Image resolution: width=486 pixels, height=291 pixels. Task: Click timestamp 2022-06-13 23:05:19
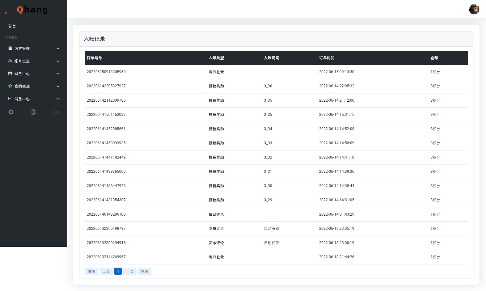[337, 228]
